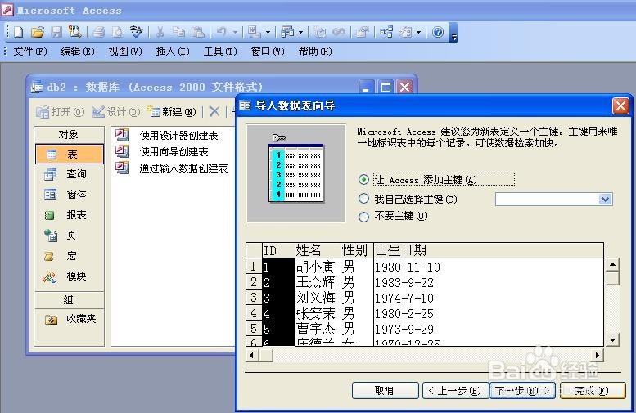
Task: Click preview horizontal scrollbar left arrow
Action: (x=252, y=356)
